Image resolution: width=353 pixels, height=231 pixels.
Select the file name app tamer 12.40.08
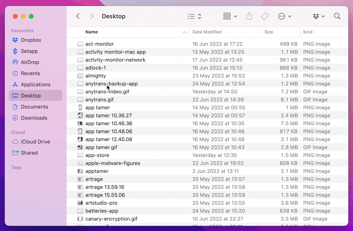click(109, 139)
